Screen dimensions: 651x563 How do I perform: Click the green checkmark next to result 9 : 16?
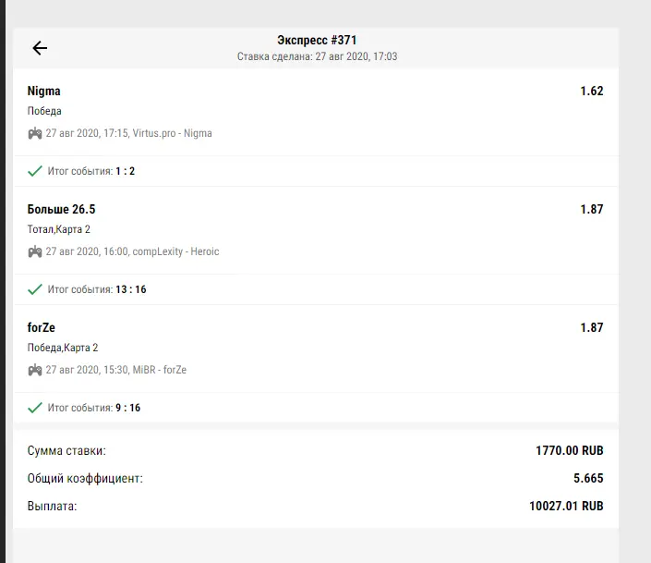(x=35, y=408)
